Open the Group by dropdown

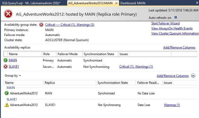pos(13,76)
